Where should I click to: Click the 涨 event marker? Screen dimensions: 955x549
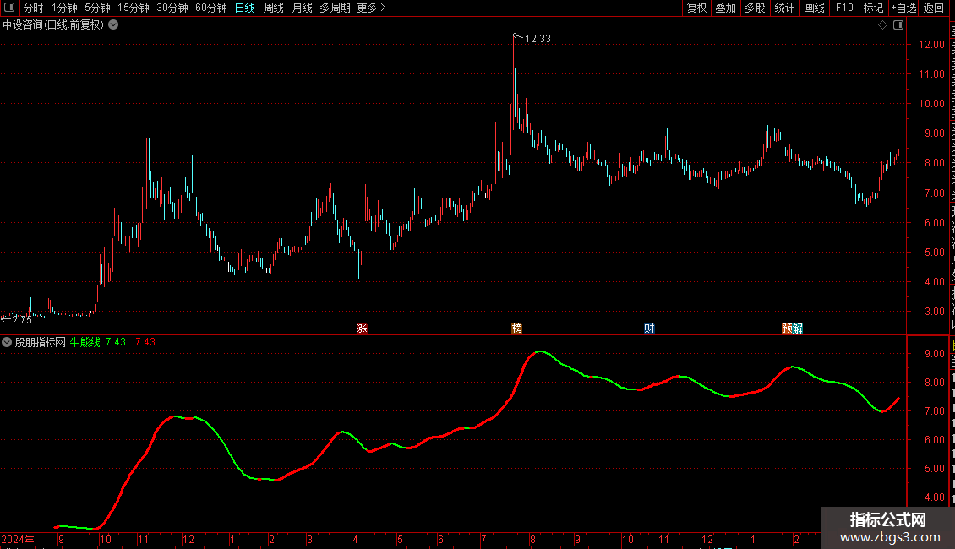pyautogui.click(x=362, y=328)
